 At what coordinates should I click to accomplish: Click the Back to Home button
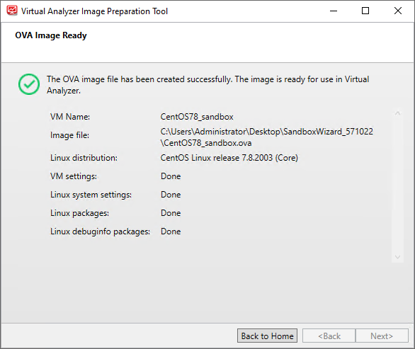(x=267, y=336)
